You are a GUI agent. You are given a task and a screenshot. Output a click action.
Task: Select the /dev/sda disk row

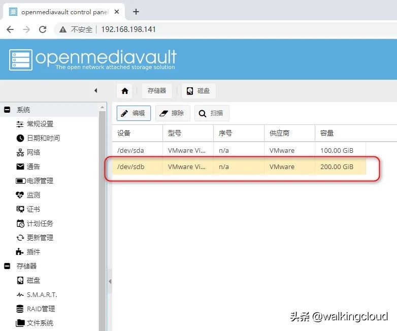click(x=239, y=150)
